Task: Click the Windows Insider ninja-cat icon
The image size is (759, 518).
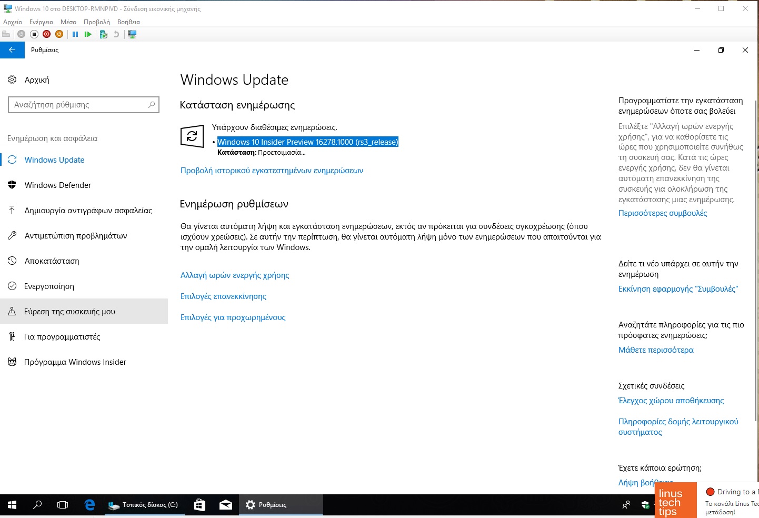Action: pyautogui.click(x=12, y=362)
